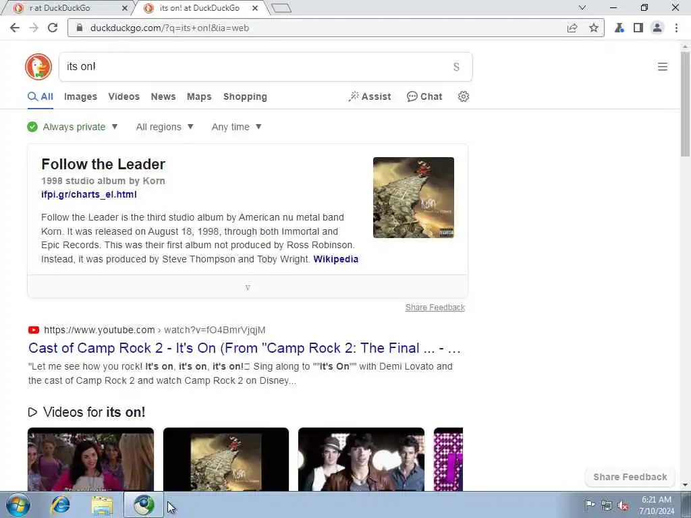Open a new tab with the new tab button
Screen dimensions: 691x518
click(281, 8)
